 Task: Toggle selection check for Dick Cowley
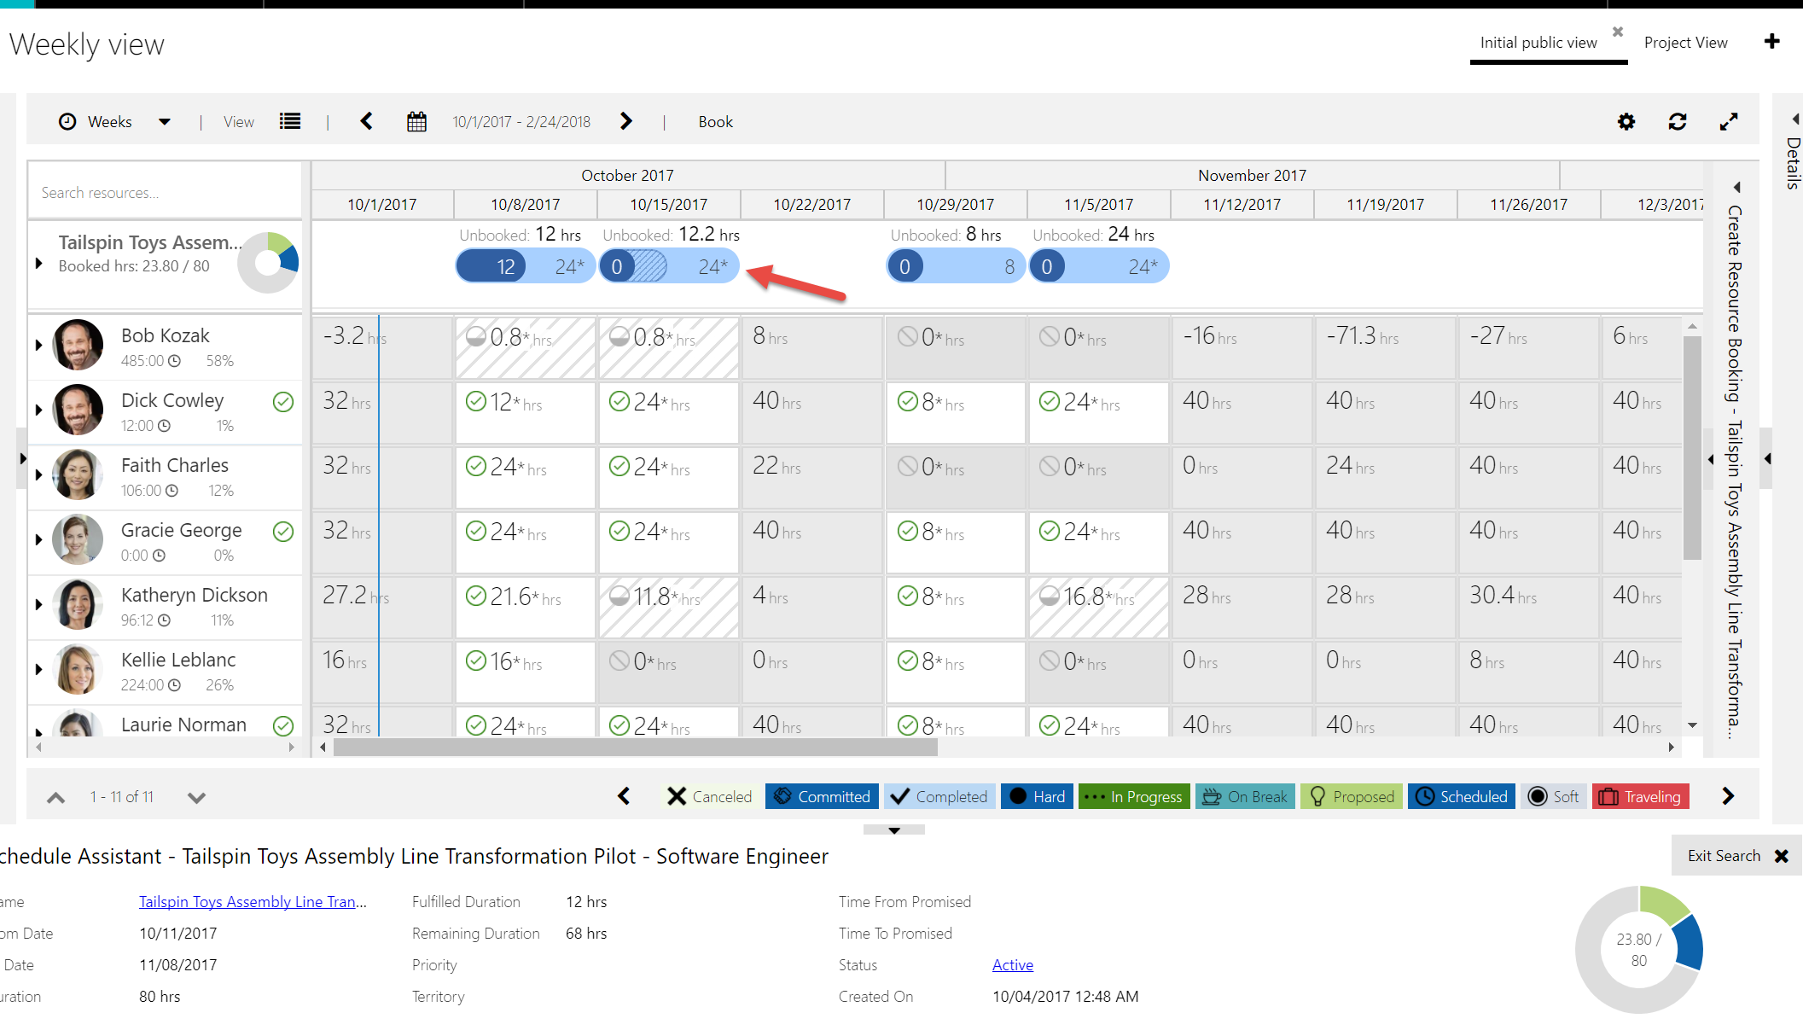click(283, 402)
